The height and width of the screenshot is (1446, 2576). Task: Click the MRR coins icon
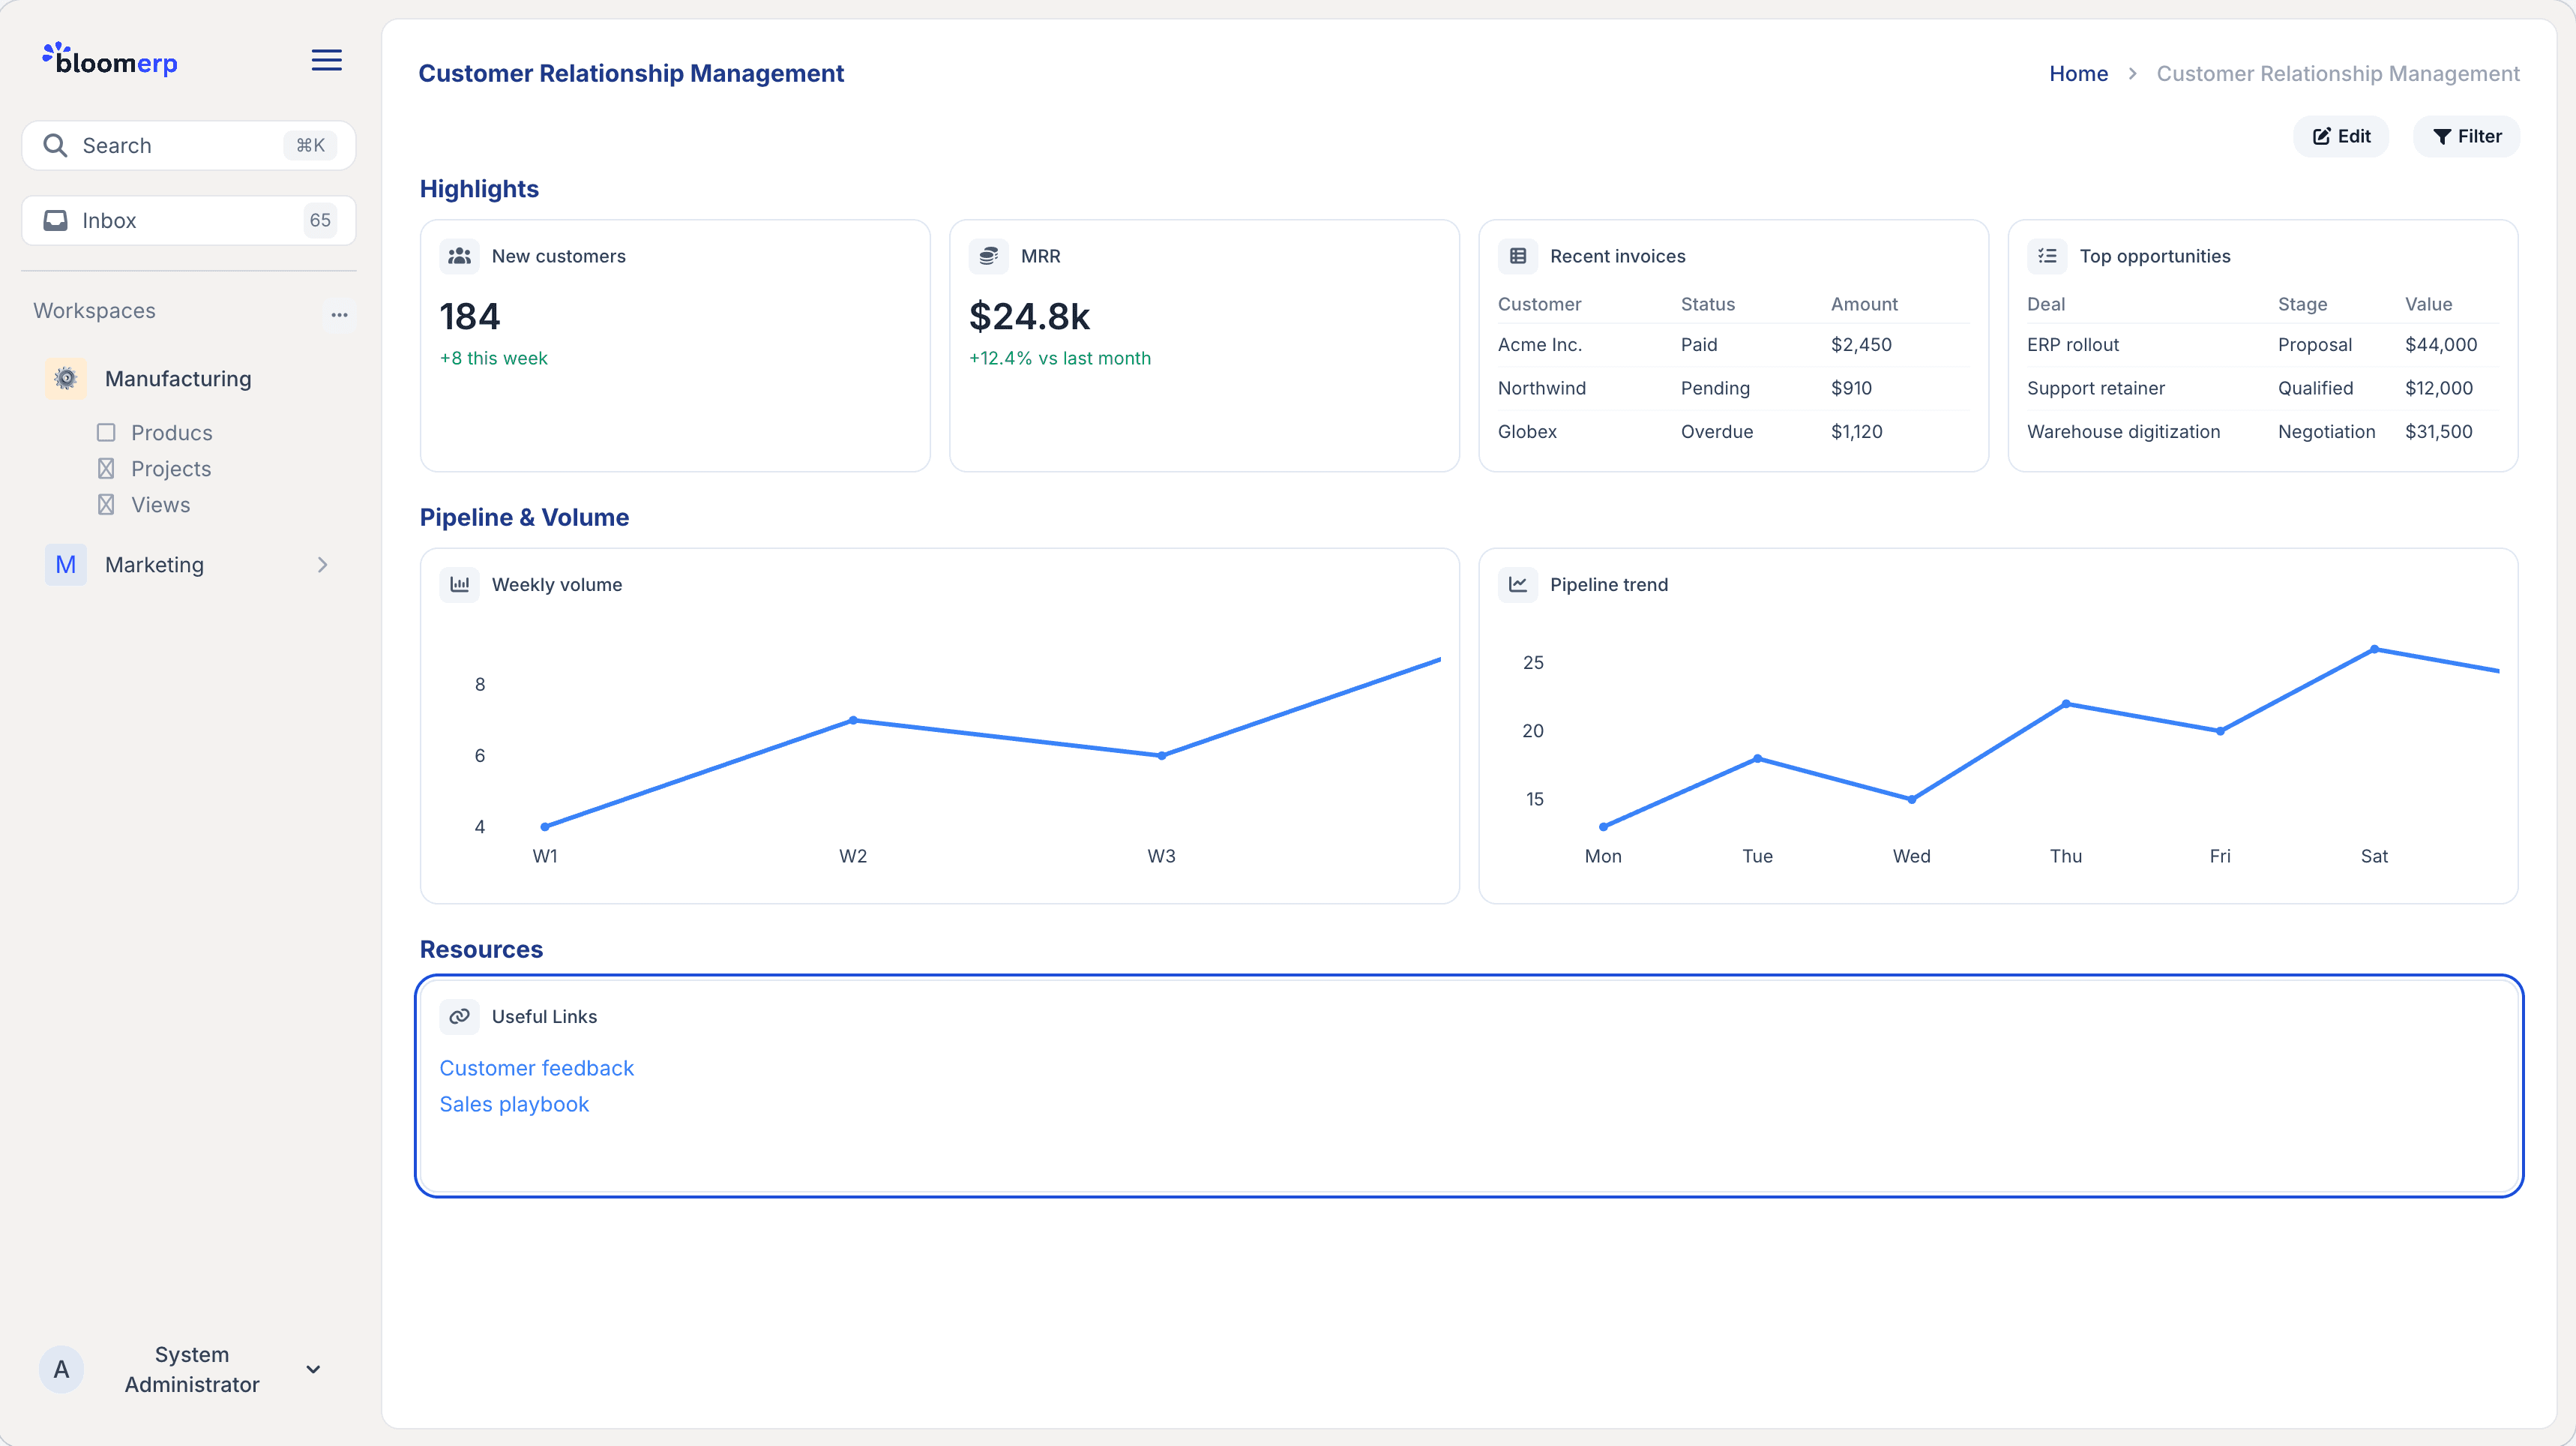tap(989, 256)
